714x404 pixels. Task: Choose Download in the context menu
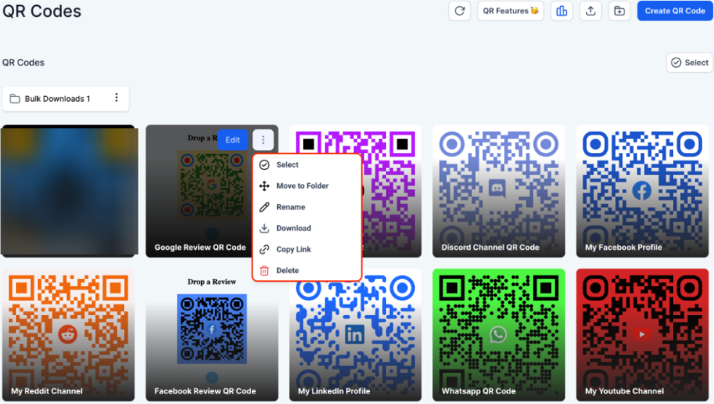tap(307, 228)
